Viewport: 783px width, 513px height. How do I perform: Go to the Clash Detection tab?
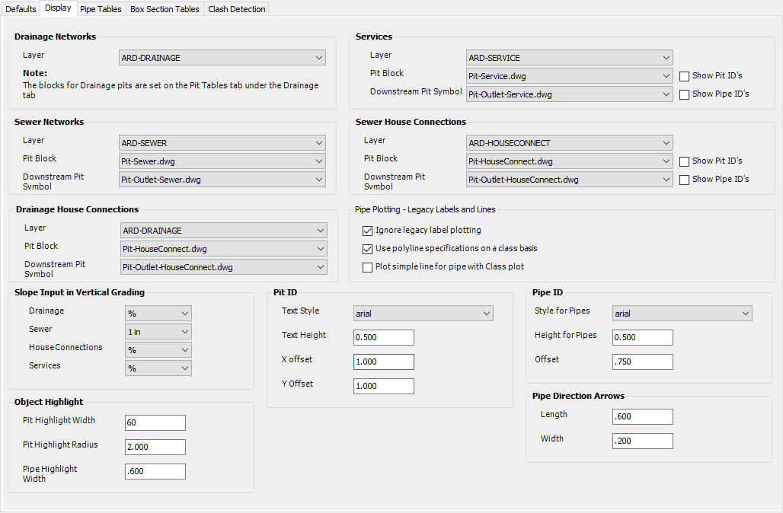[x=237, y=9]
